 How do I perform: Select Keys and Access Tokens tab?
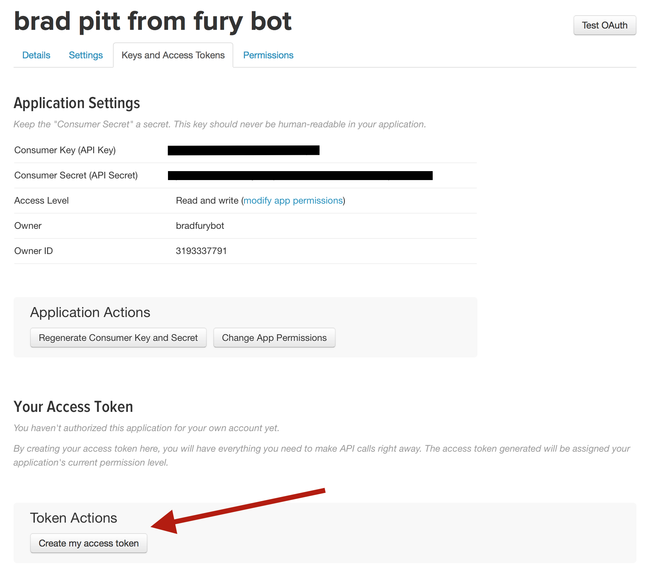pyautogui.click(x=173, y=55)
